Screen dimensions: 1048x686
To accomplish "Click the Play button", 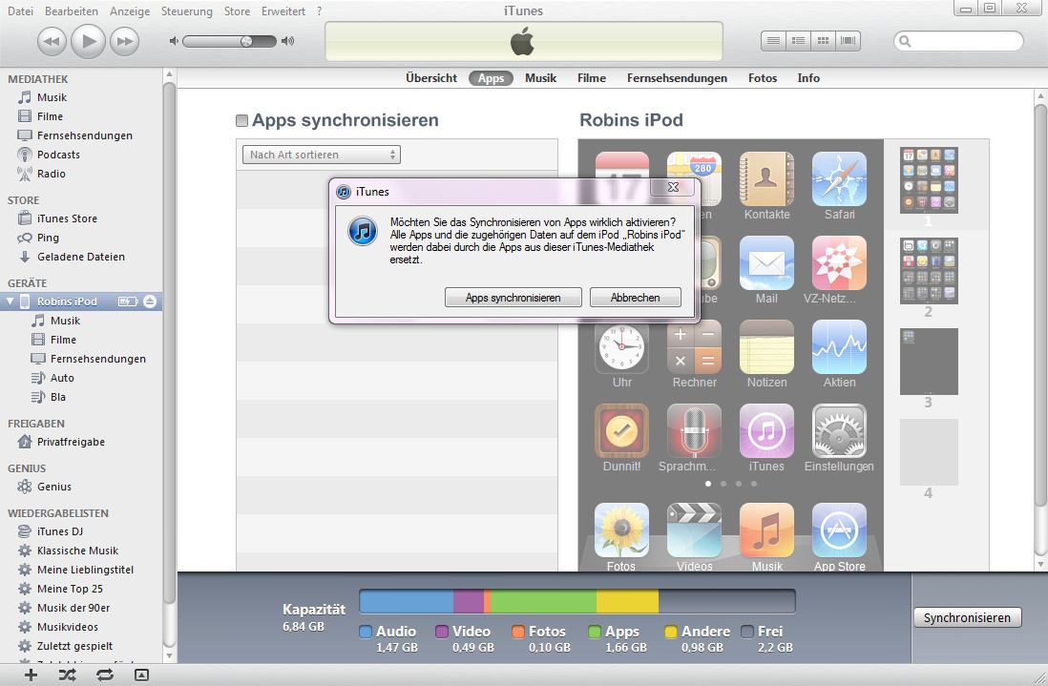I will click(88, 41).
